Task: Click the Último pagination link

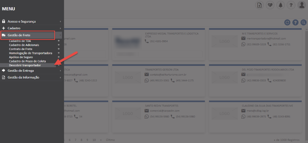Action: (110, 140)
